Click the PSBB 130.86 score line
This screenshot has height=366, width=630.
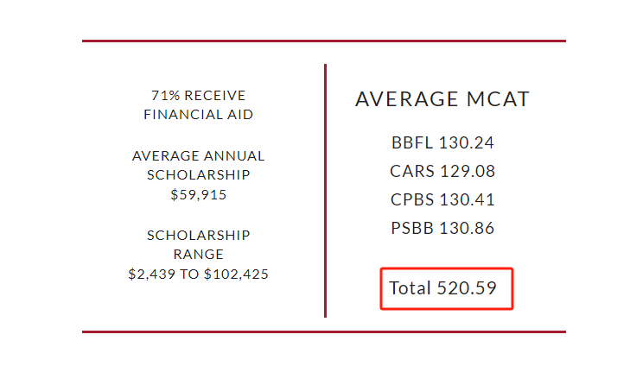tap(442, 229)
